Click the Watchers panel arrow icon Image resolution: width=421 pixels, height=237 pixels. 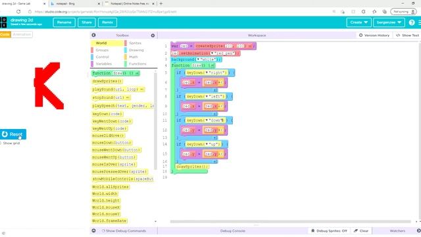[x=418, y=231]
